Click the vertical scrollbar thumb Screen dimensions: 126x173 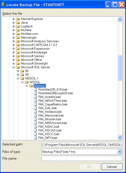pos(120,68)
